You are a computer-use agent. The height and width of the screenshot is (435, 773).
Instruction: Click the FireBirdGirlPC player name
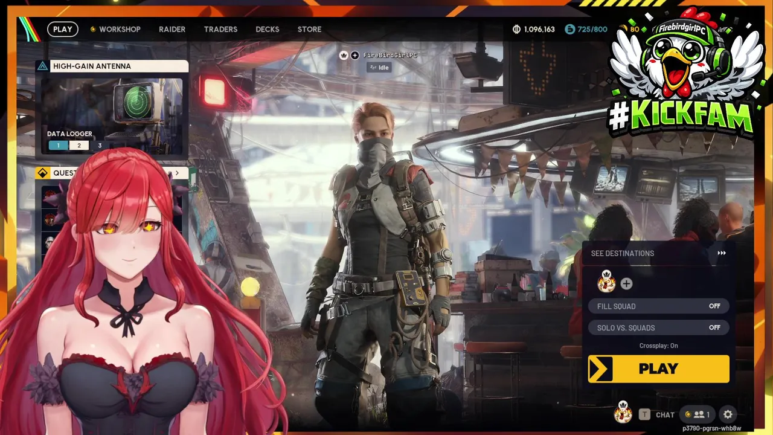coord(390,55)
